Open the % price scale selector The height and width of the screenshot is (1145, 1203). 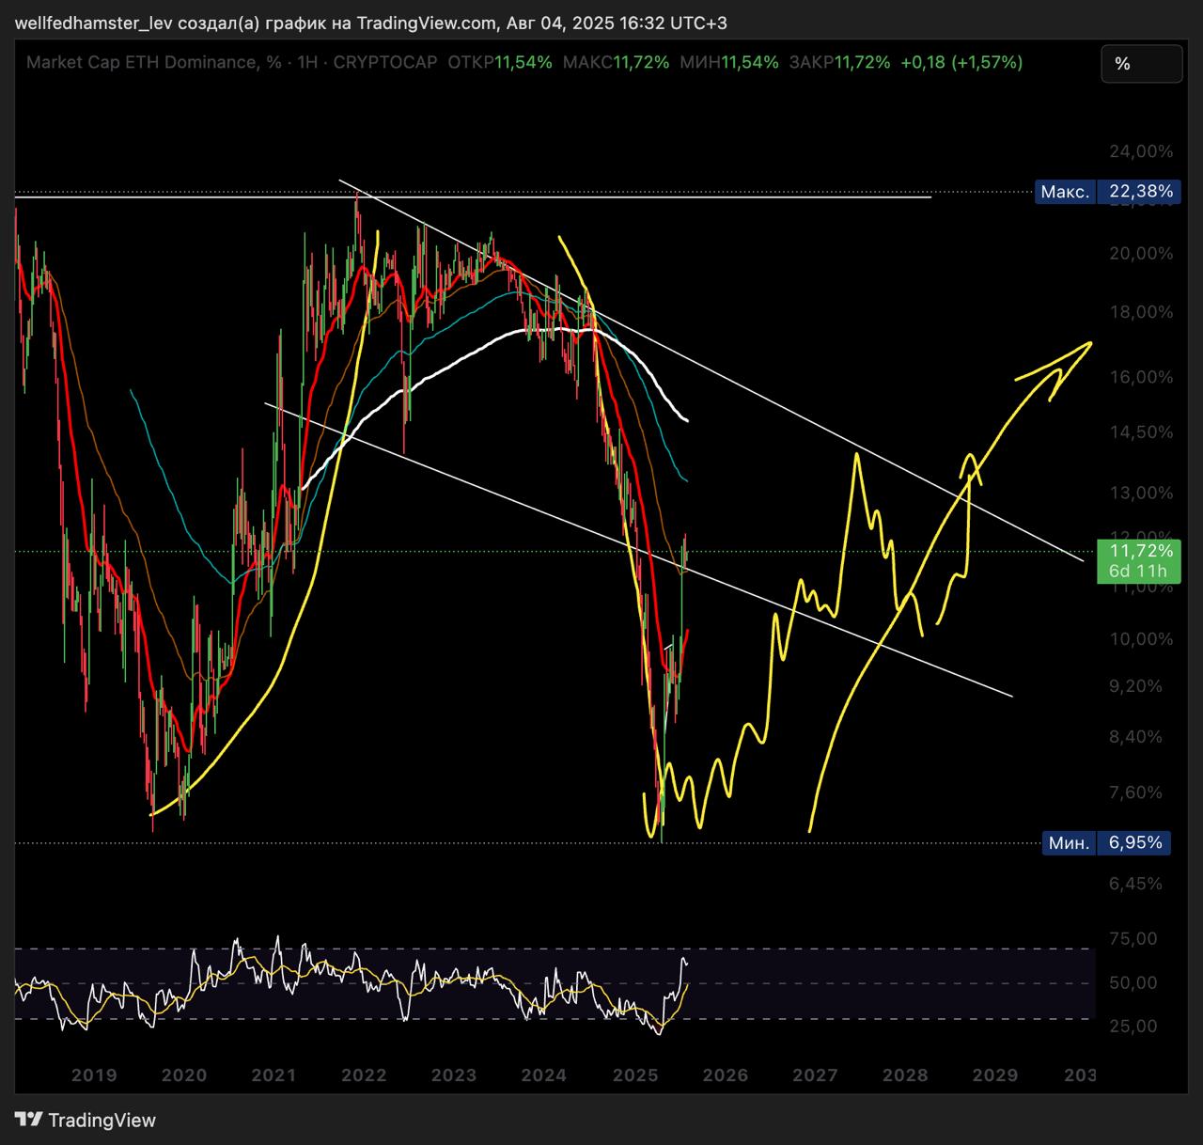1141,64
